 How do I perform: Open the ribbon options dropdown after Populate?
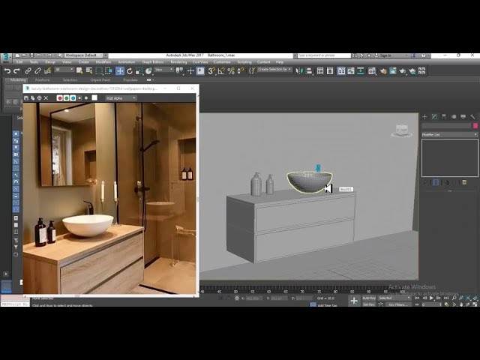point(150,80)
